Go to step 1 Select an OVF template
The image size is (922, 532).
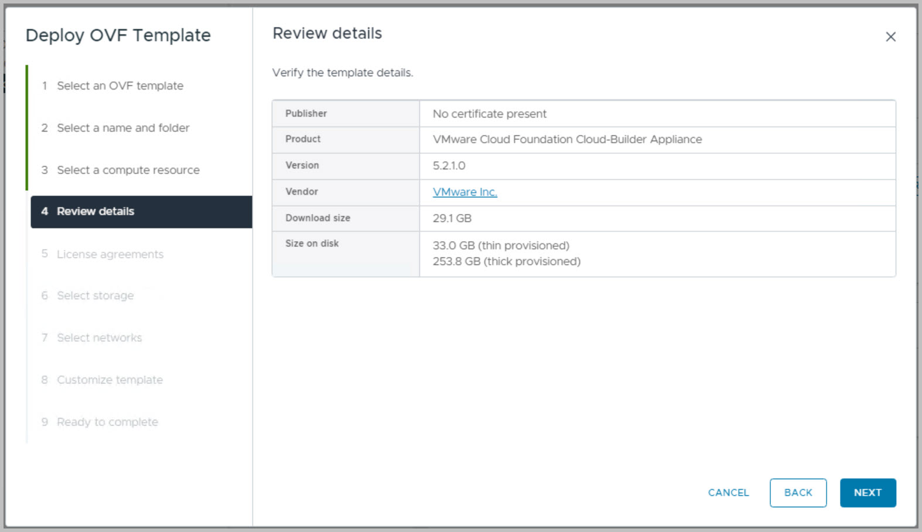pos(119,86)
